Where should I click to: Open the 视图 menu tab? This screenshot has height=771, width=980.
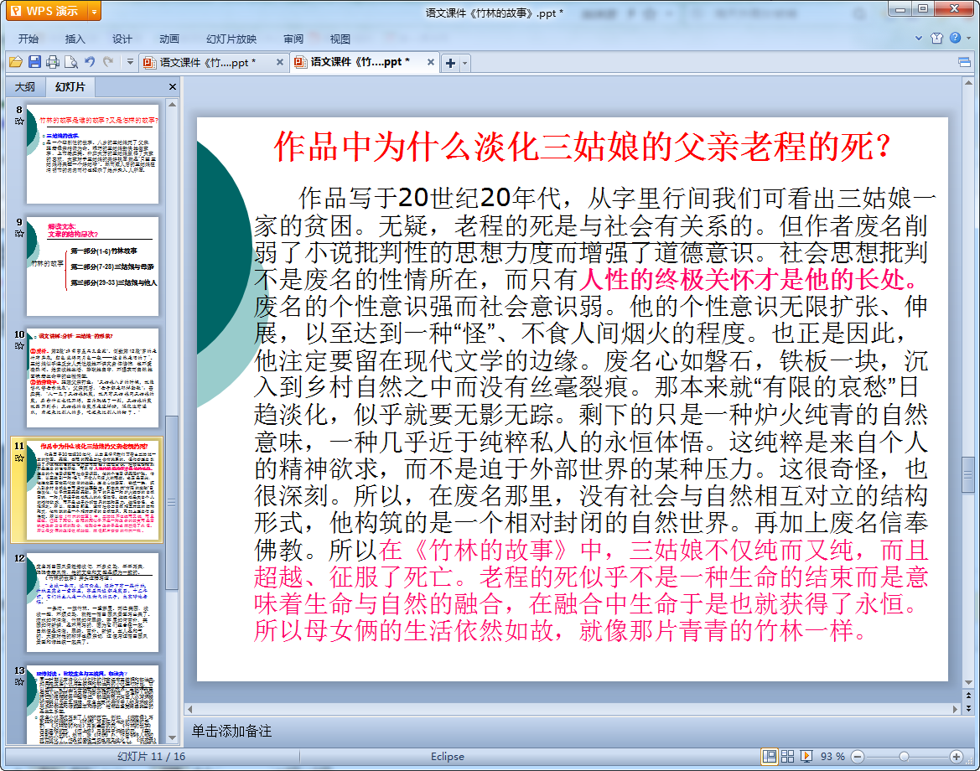click(340, 39)
